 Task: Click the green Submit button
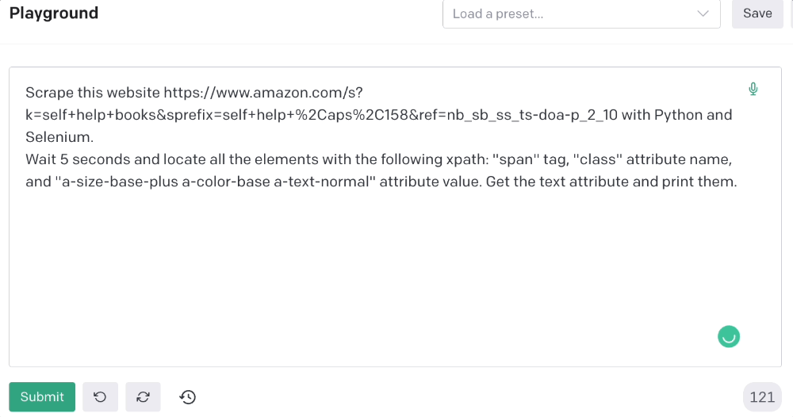pos(42,396)
